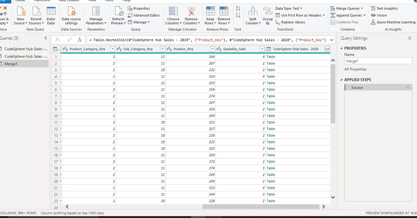Screen dimensions: 417x218
Task: Select the Source applied step
Action: 378,88
